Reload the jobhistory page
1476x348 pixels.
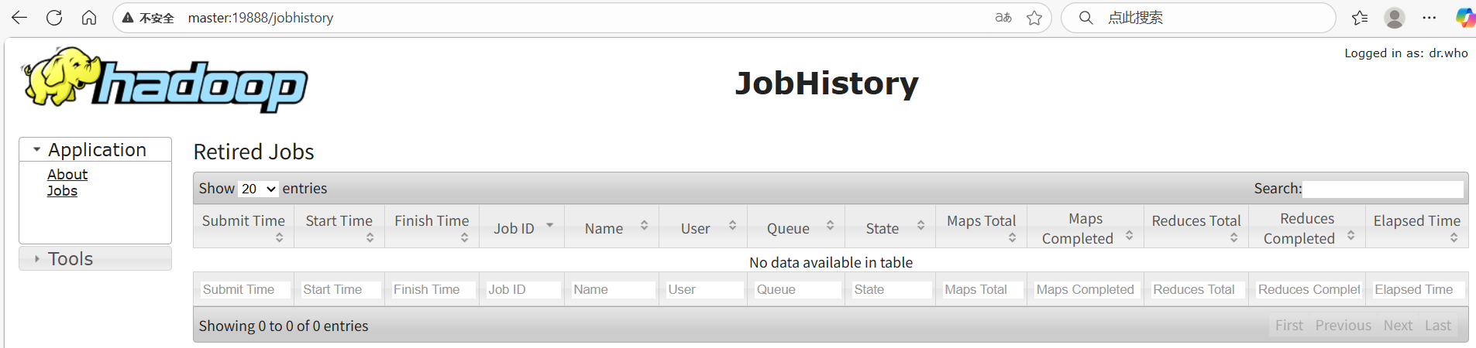53,17
